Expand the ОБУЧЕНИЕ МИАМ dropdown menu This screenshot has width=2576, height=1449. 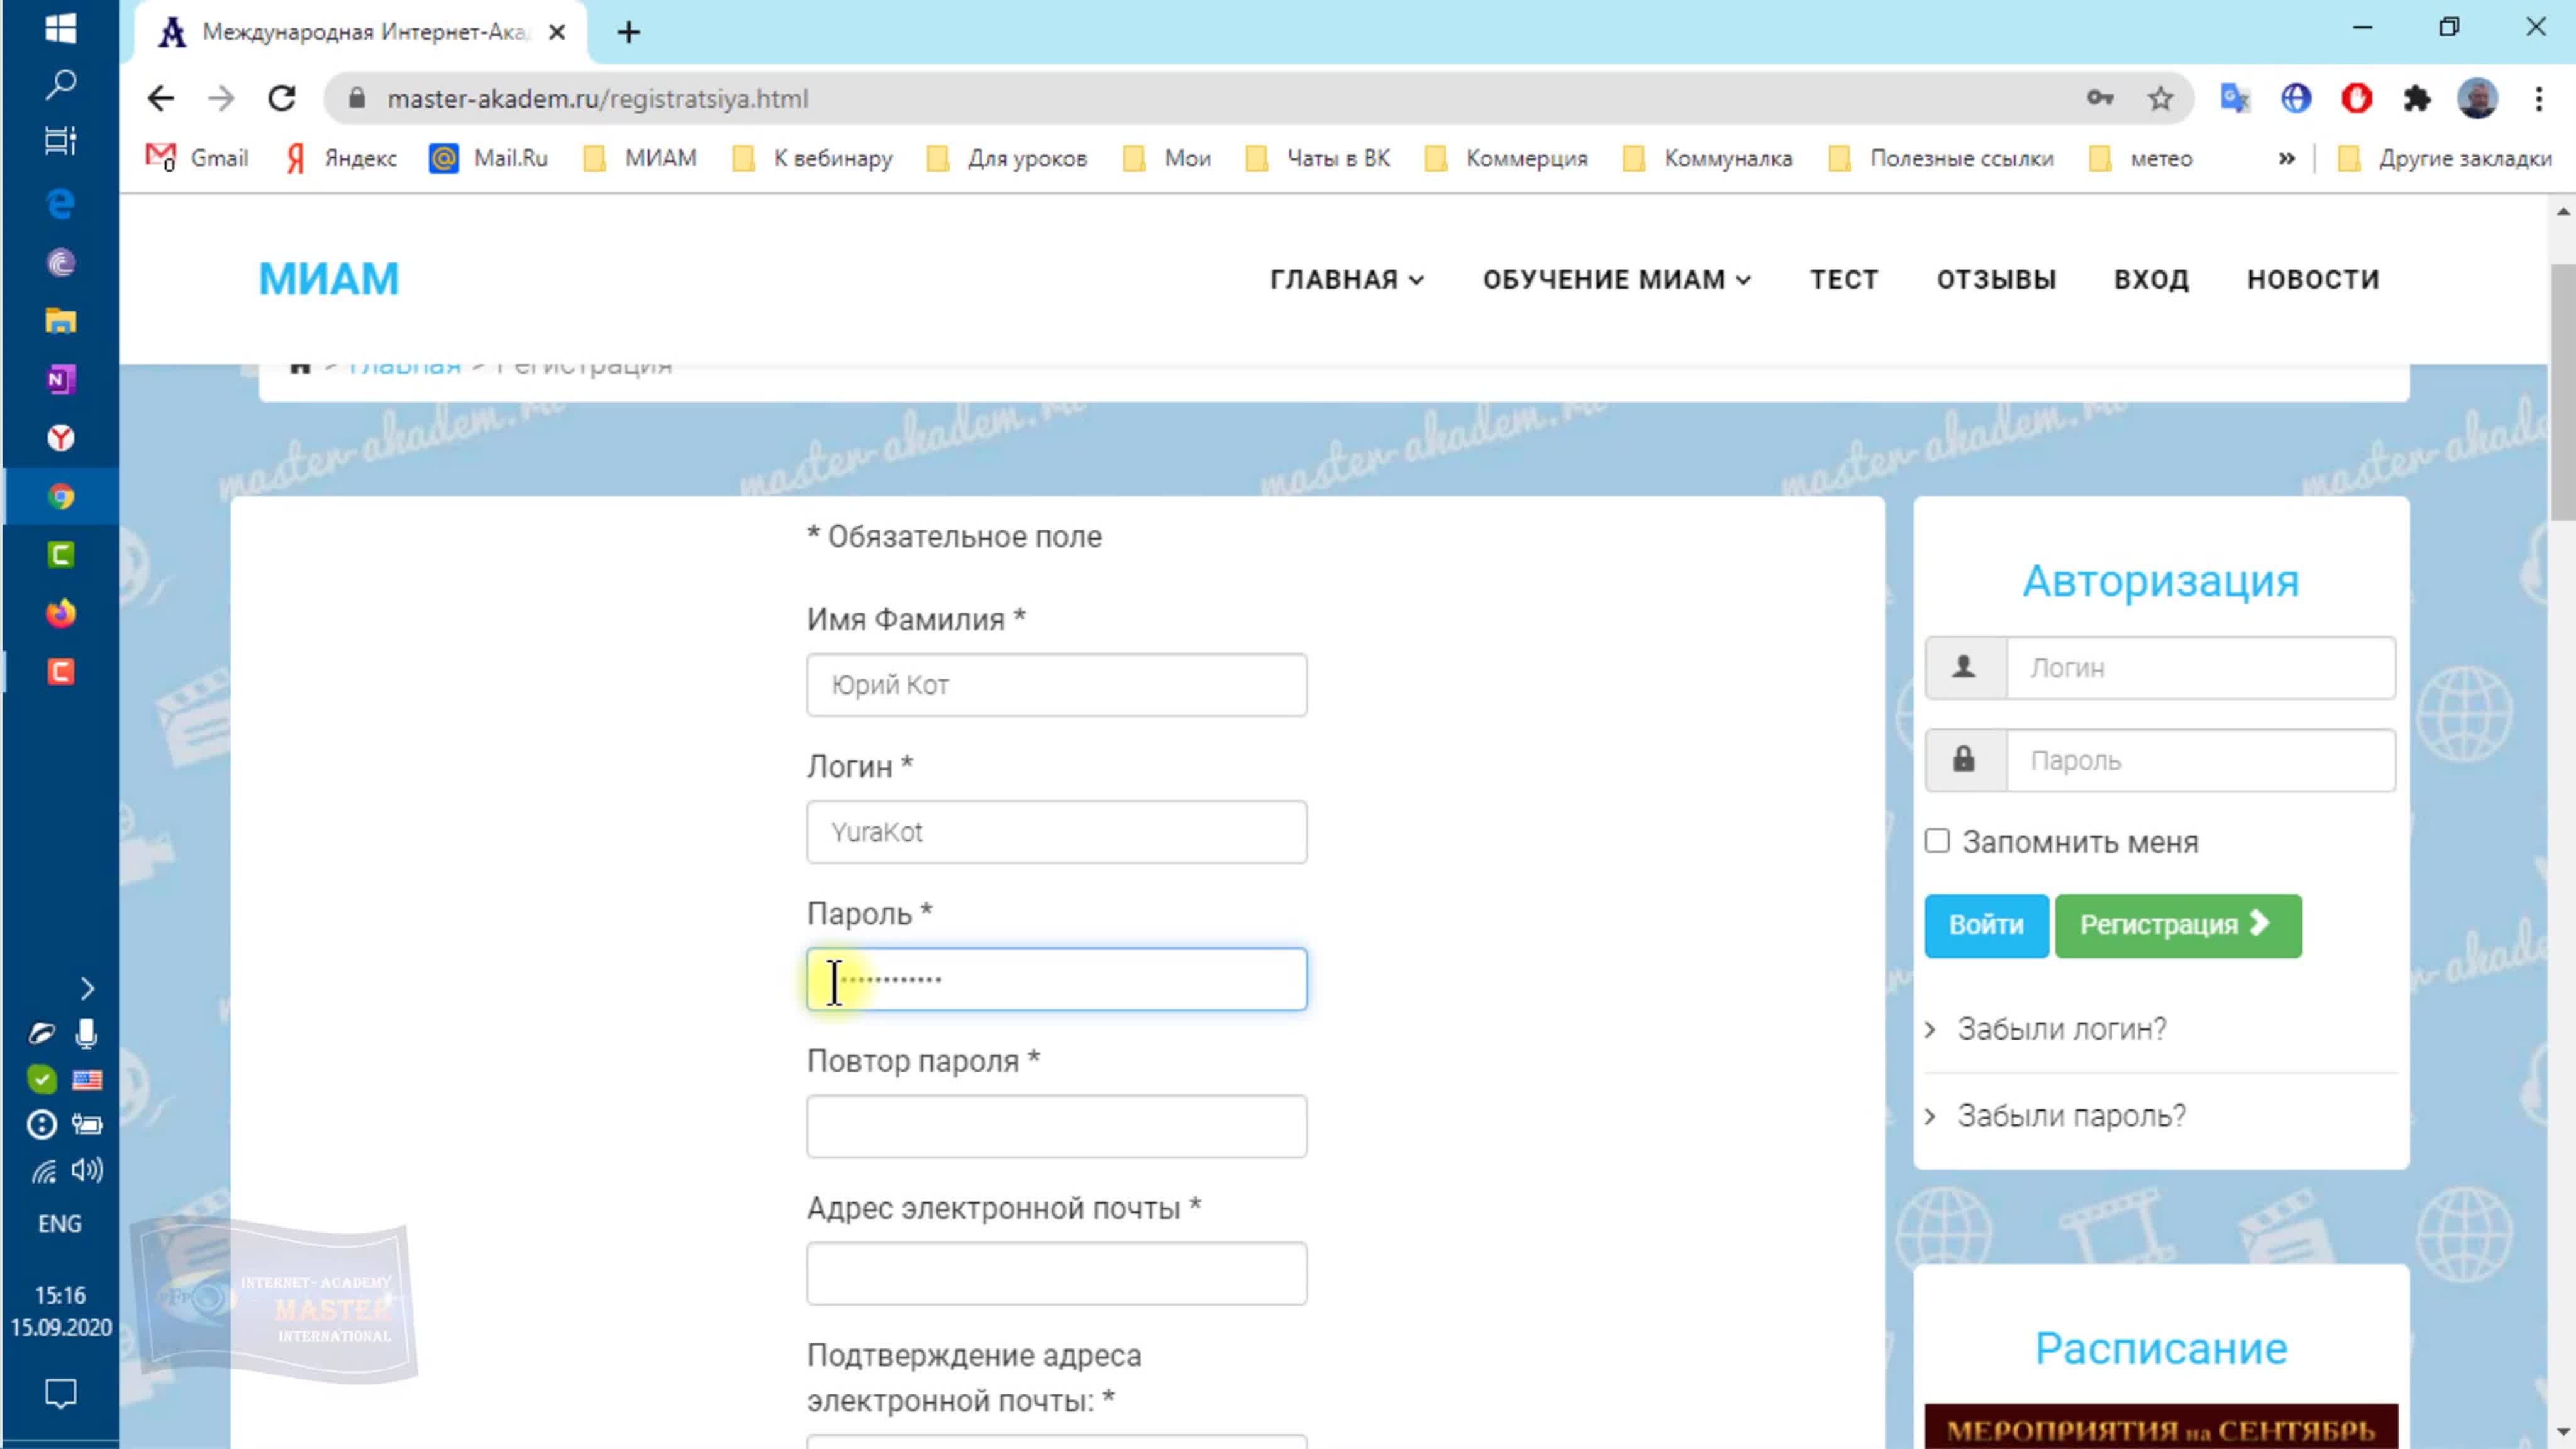[1616, 280]
